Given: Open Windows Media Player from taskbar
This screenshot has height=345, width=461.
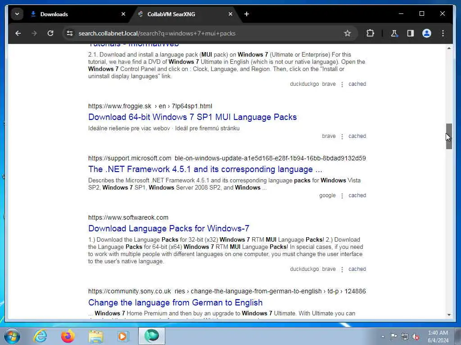Looking at the screenshot, I should pos(123,336).
